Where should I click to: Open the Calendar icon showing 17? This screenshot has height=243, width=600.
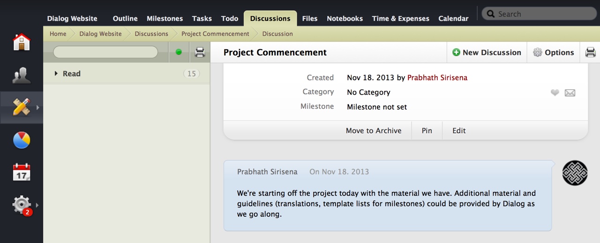(22, 172)
